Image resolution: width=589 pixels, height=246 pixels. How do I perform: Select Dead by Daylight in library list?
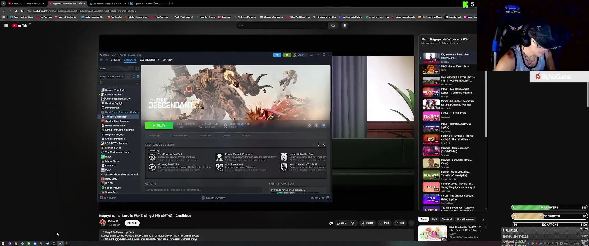pos(114,103)
